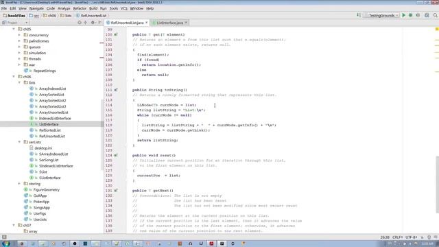Image resolution: width=439 pixels, height=247 pixels.
Task: Select desktop.ini in project tree
Action: pos(43,148)
